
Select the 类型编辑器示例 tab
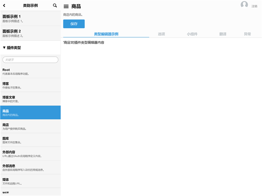(106, 34)
